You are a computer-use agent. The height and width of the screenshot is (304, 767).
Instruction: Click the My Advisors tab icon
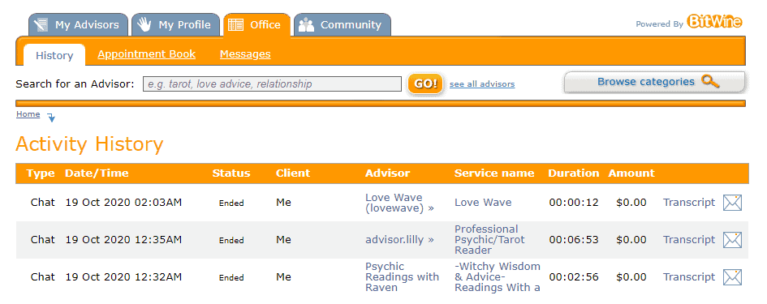pyautogui.click(x=41, y=25)
